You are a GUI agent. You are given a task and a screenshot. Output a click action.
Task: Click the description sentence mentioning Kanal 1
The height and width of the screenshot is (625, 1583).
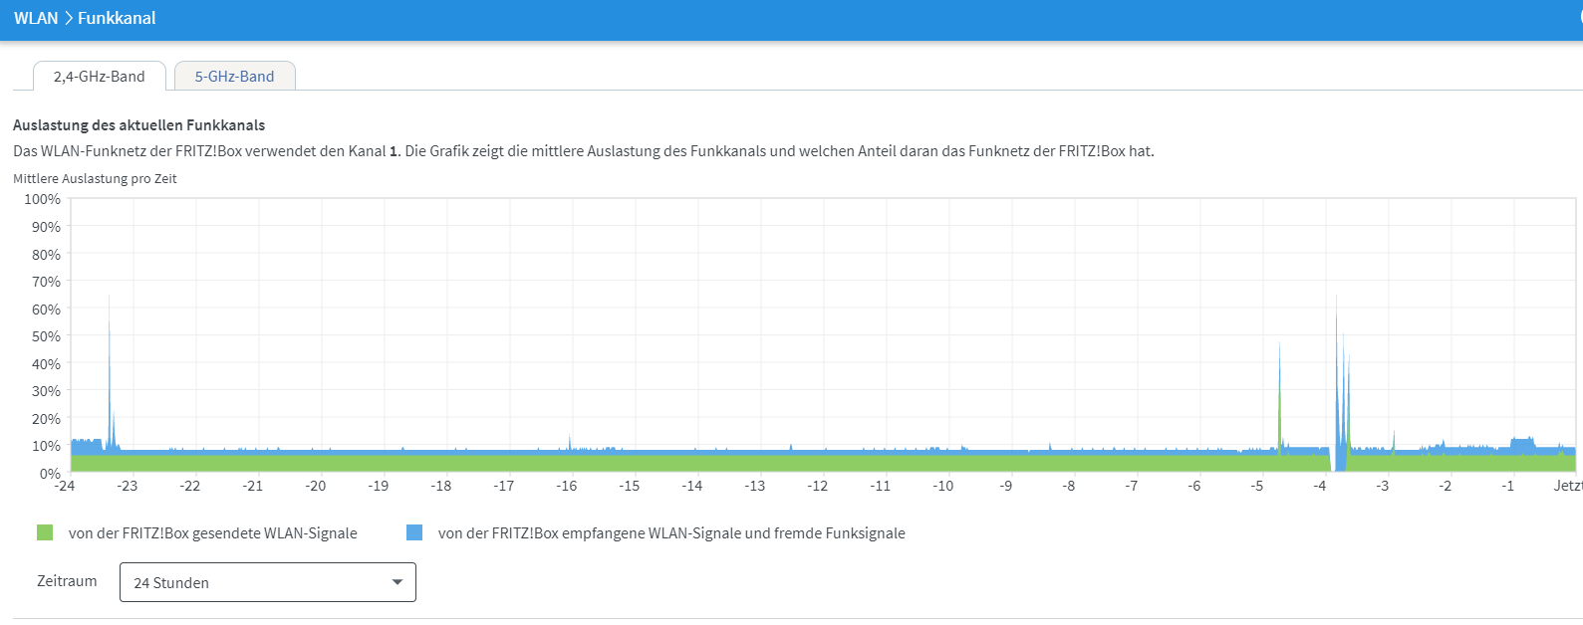pyautogui.click(x=584, y=151)
